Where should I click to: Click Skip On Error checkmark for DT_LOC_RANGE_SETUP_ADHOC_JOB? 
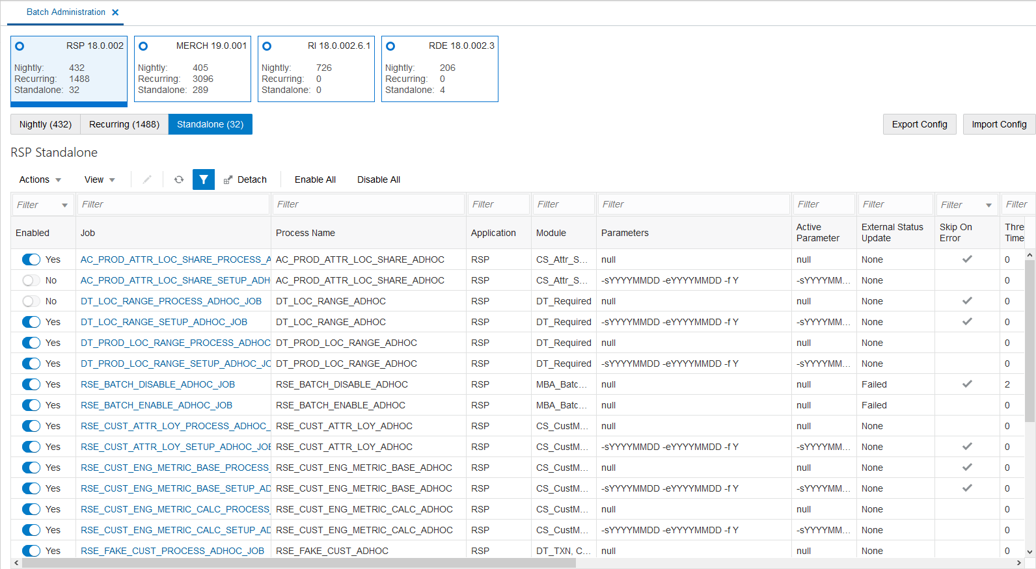point(967,321)
